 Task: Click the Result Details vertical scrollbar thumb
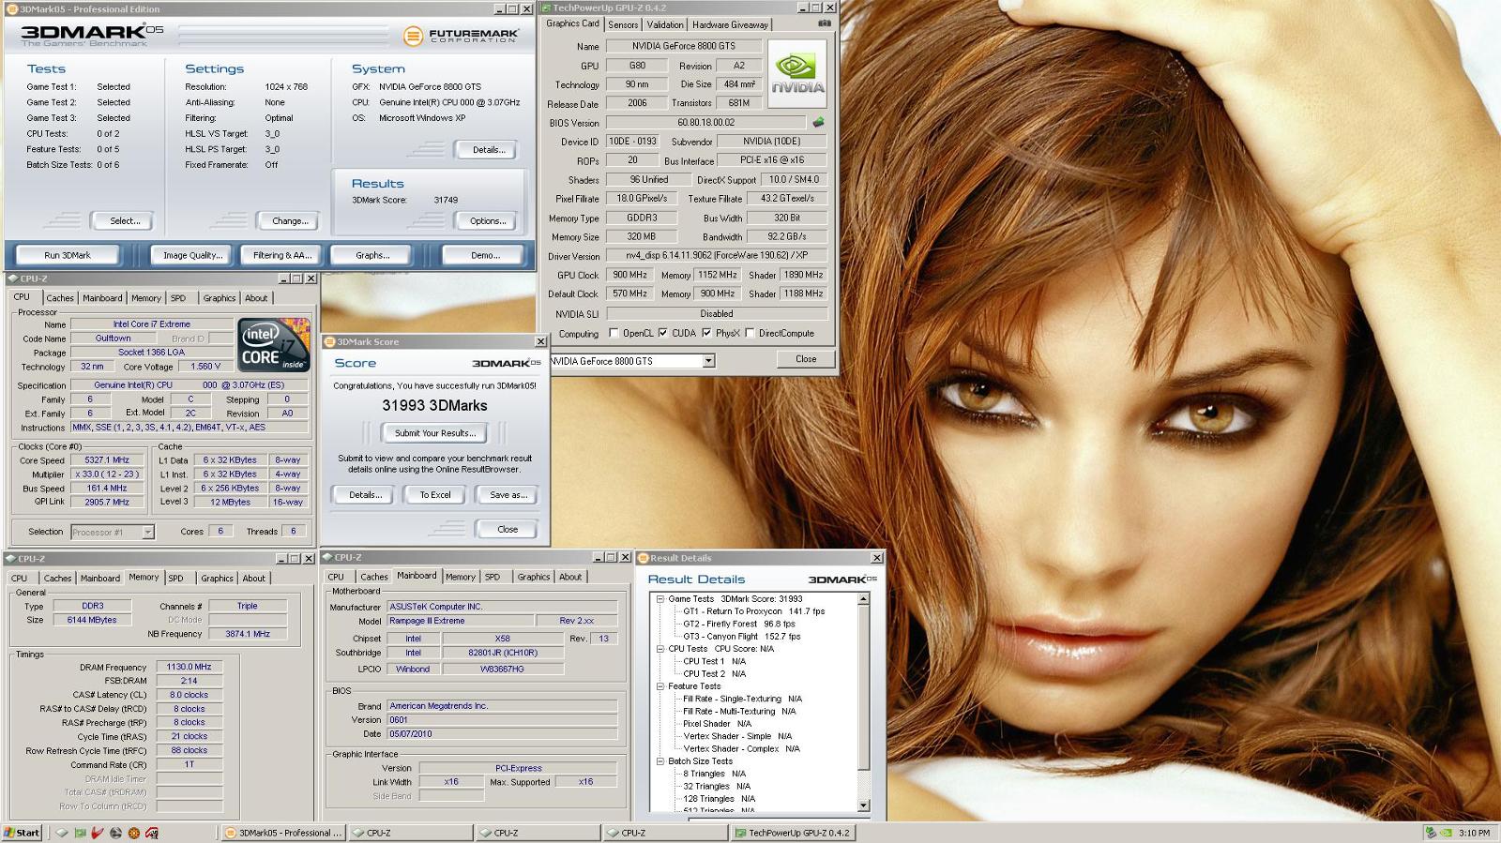(x=864, y=687)
